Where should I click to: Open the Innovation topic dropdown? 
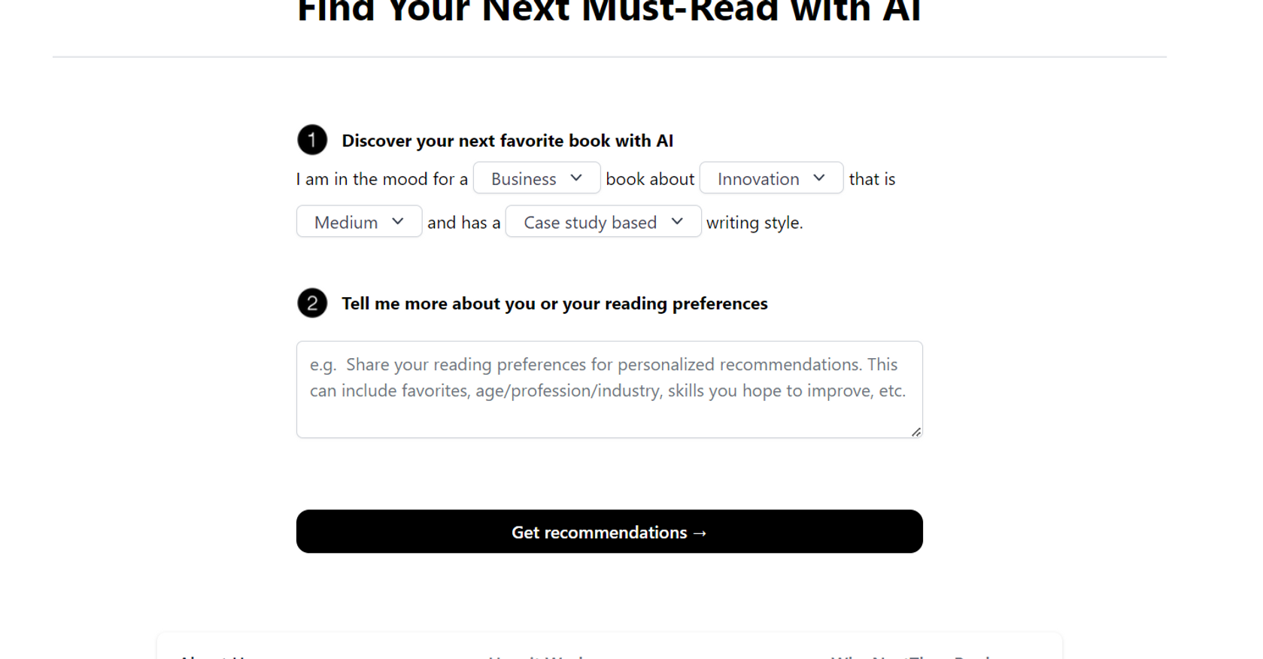point(771,178)
